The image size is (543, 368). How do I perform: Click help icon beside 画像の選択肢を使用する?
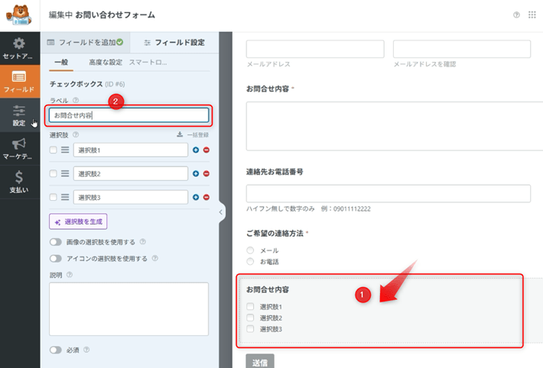143,241
